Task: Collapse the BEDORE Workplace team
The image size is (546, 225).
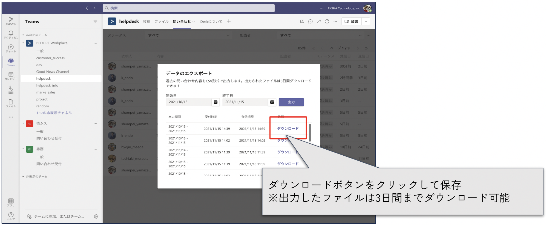Action: (23, 43)
